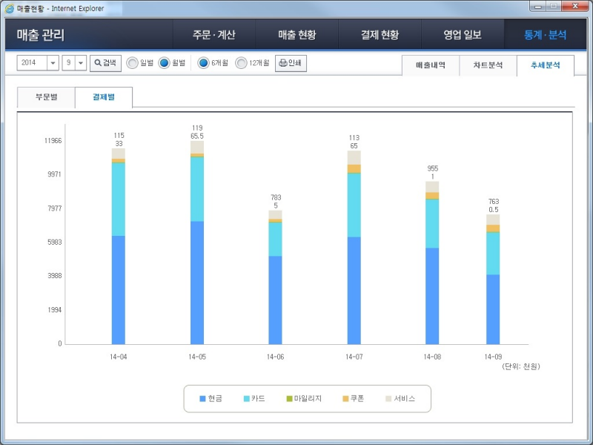The height and width of the screenshot is (445, 593).
Task: Click the blue 현금 color swatch
Action: (x=202, y=398)
